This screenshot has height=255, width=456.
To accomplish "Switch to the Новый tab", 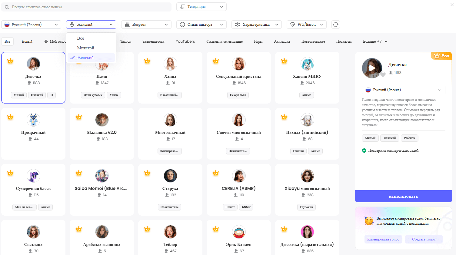I will pyautogui.click(x=27, y=41).
